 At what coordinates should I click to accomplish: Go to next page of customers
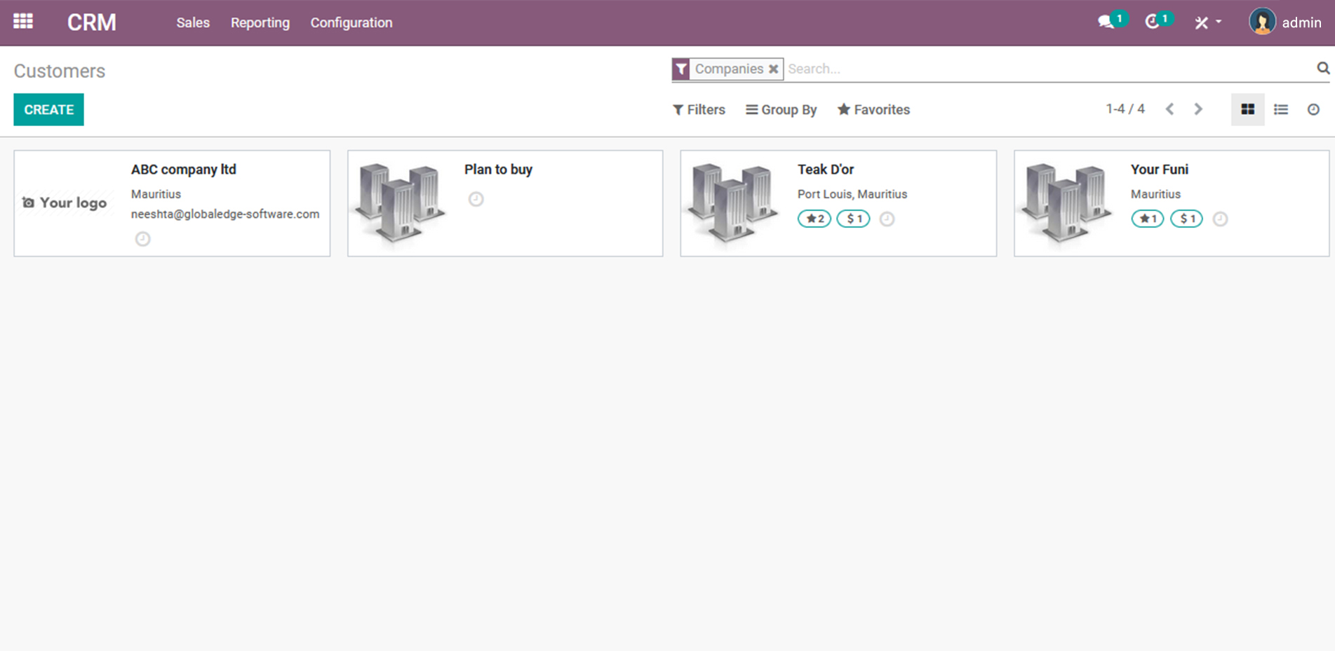(x=1198, y=109)
